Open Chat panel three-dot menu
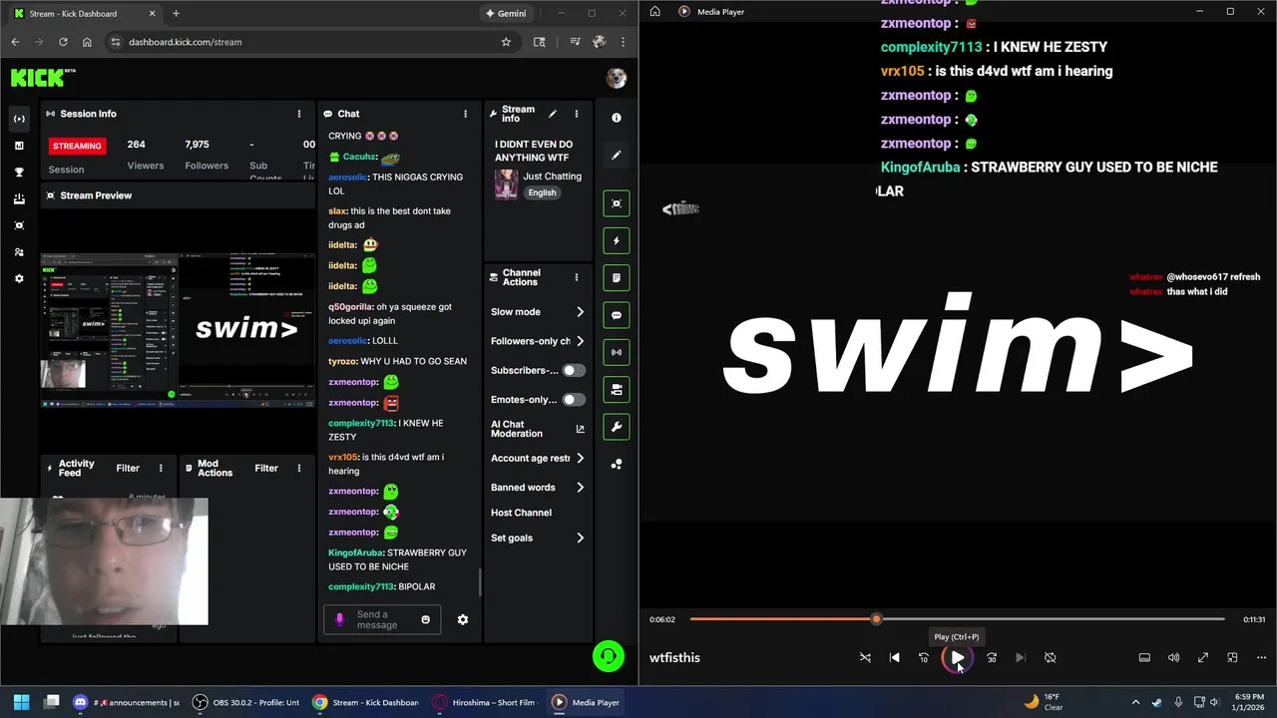 [465, 114]
